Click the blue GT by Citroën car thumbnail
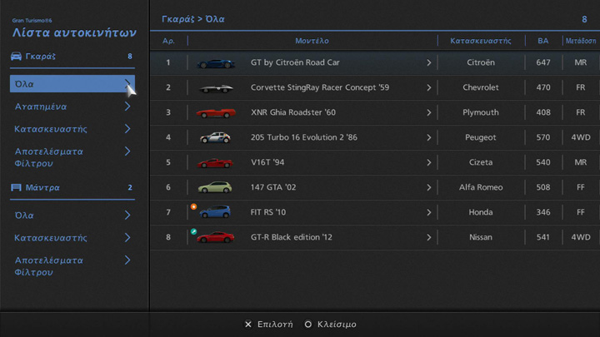Screen dimensions: 600x337 click(x=215, y=63)
